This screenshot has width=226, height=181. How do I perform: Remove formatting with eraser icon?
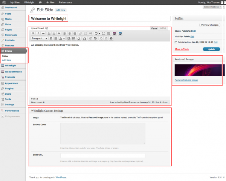coord(79,38)
